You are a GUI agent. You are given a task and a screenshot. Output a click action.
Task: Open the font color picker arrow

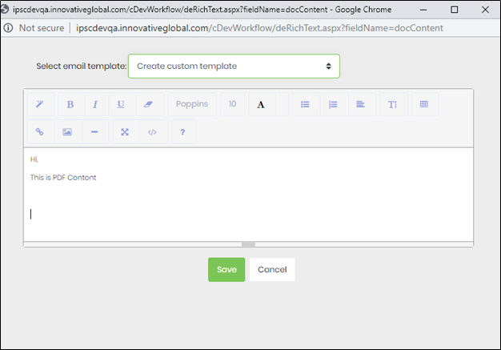coord(283,104)
